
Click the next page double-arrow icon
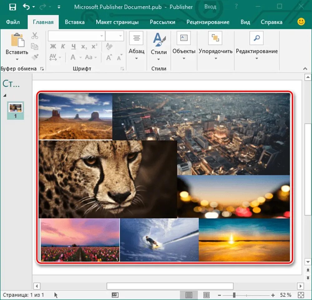(x=308, y=278)
